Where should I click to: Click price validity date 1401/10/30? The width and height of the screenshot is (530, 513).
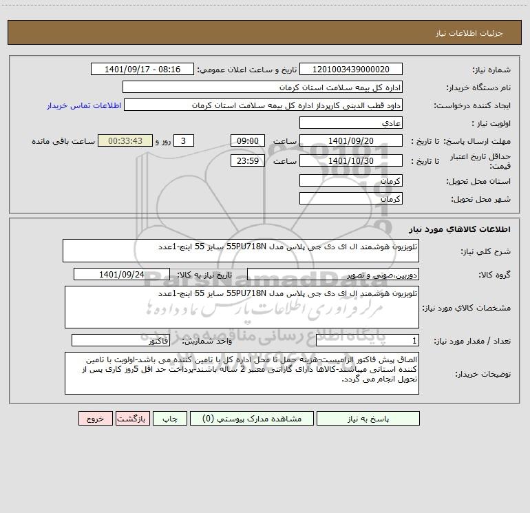pyautogui.click(x=351, y=161)
